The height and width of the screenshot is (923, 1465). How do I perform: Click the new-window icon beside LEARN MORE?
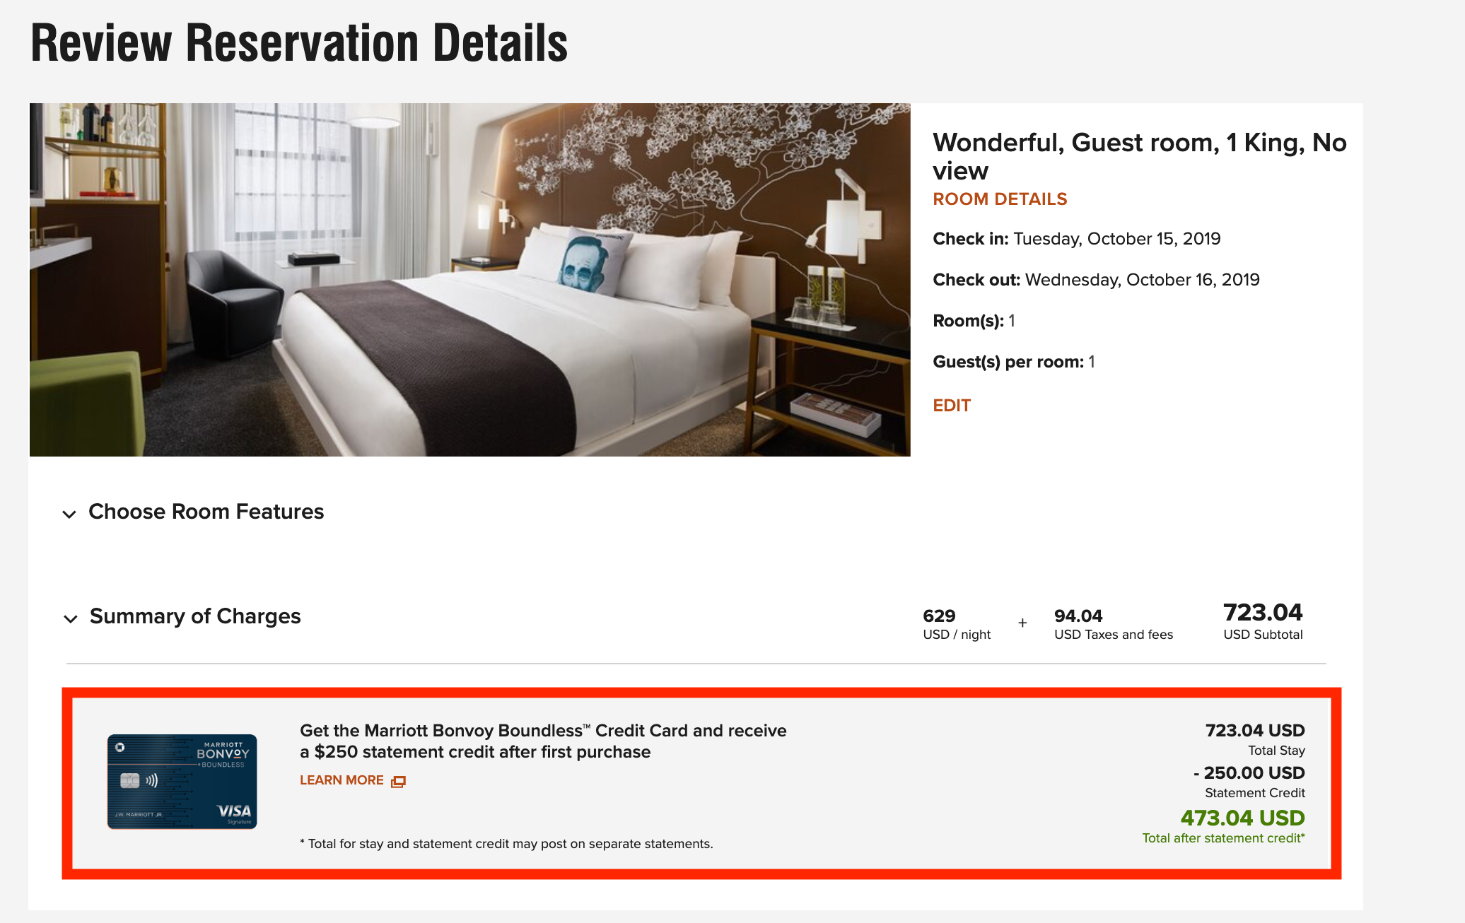pos(399,781)
